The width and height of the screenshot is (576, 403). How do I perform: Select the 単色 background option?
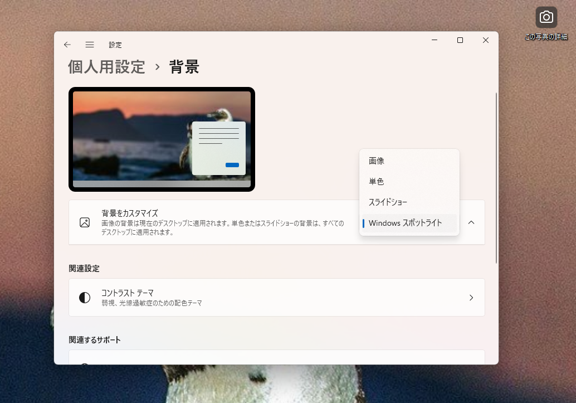point(409,181)
